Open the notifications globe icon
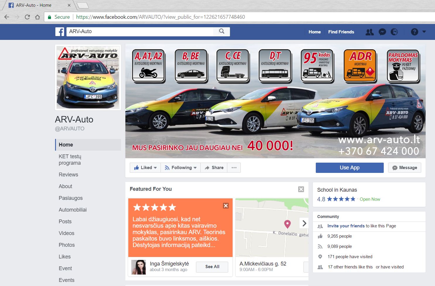The image size is (435, 286). (x=394, y=32)
